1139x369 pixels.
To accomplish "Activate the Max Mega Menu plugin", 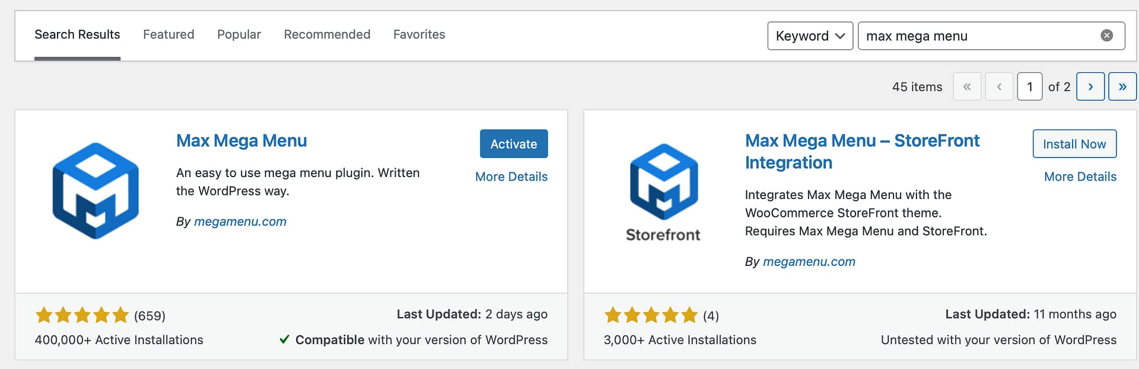I will click(513, 144).
